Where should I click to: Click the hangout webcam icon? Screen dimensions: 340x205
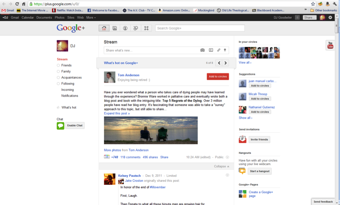[242, 171]
